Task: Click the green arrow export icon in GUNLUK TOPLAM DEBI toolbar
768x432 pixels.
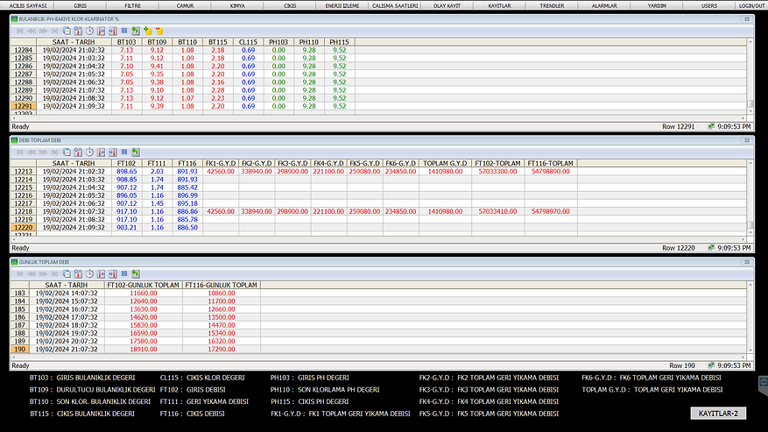Action: tap(135, 273)
